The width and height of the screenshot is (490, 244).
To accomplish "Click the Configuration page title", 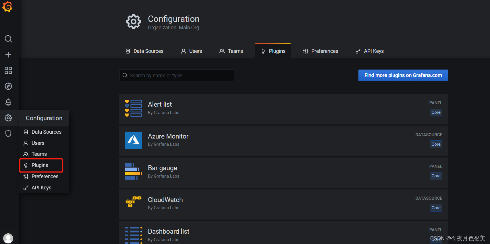I will point(173,19).
